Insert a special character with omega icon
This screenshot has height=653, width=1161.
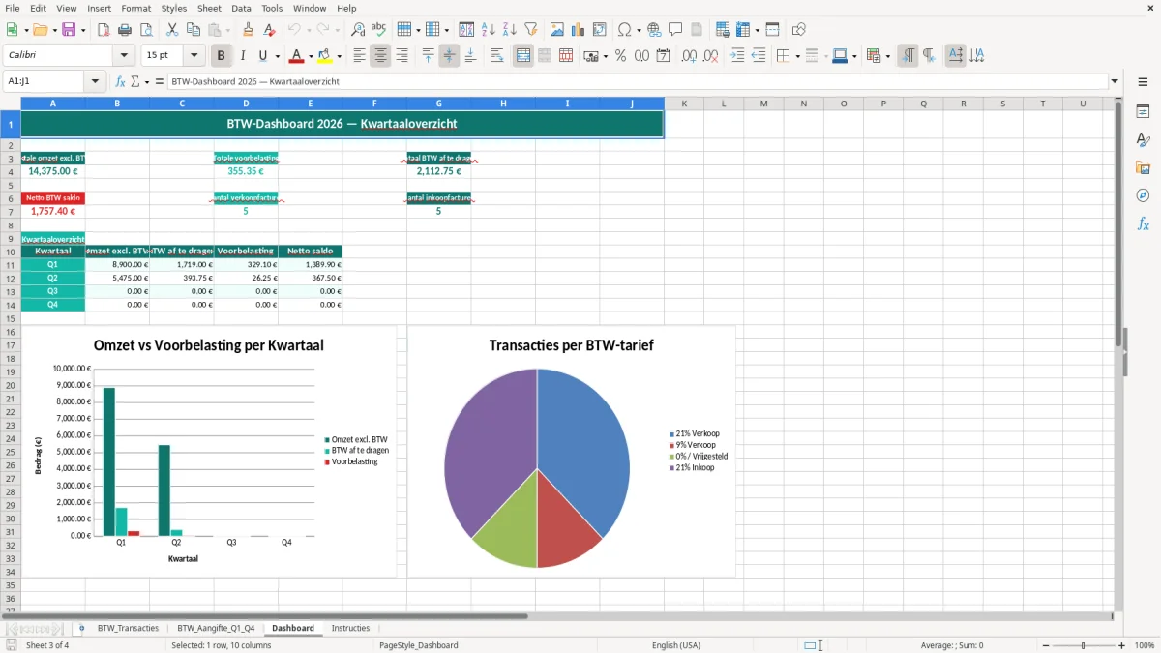click(x=624, y=30)
